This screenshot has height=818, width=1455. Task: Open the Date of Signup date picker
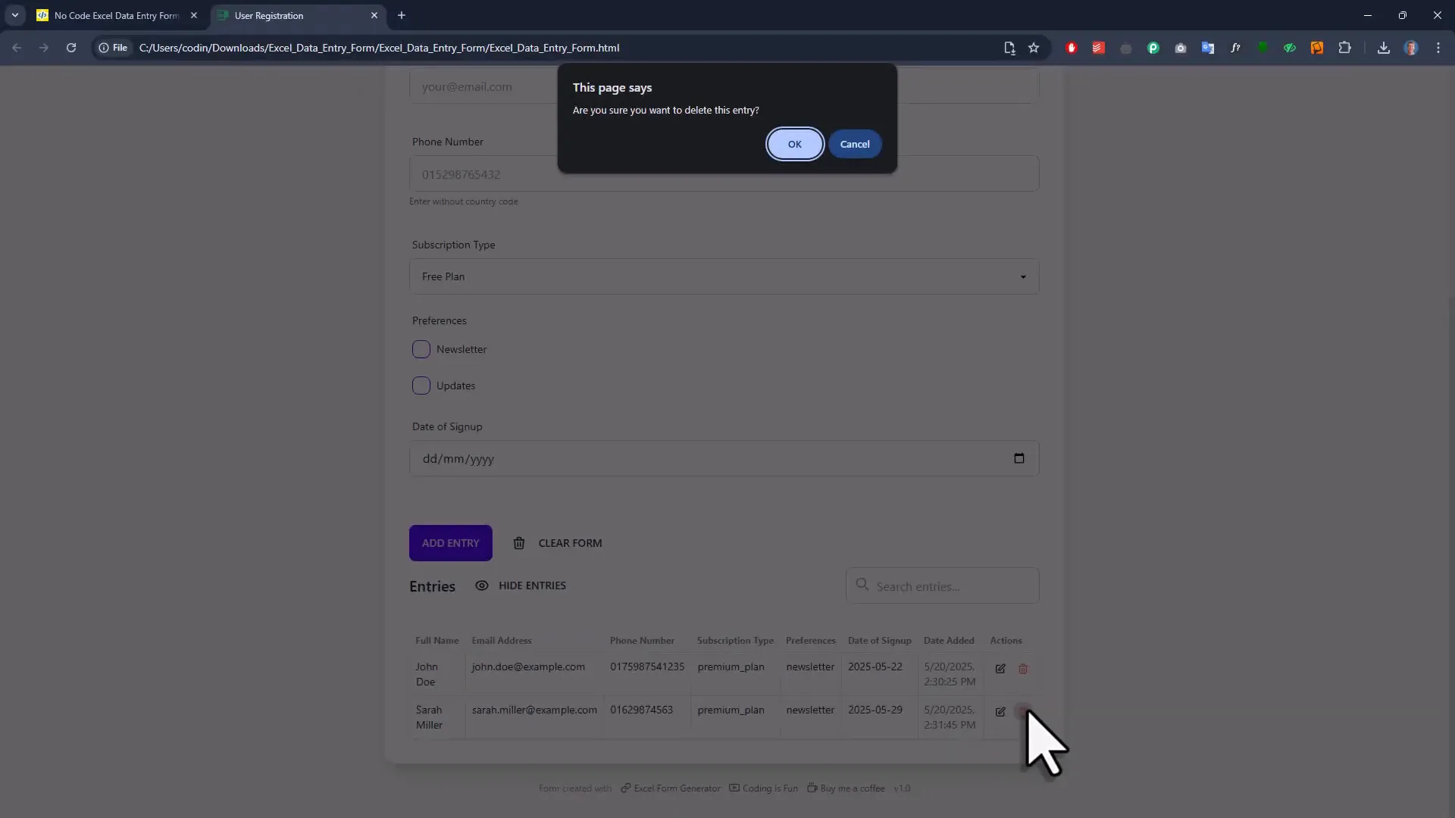1019,458
